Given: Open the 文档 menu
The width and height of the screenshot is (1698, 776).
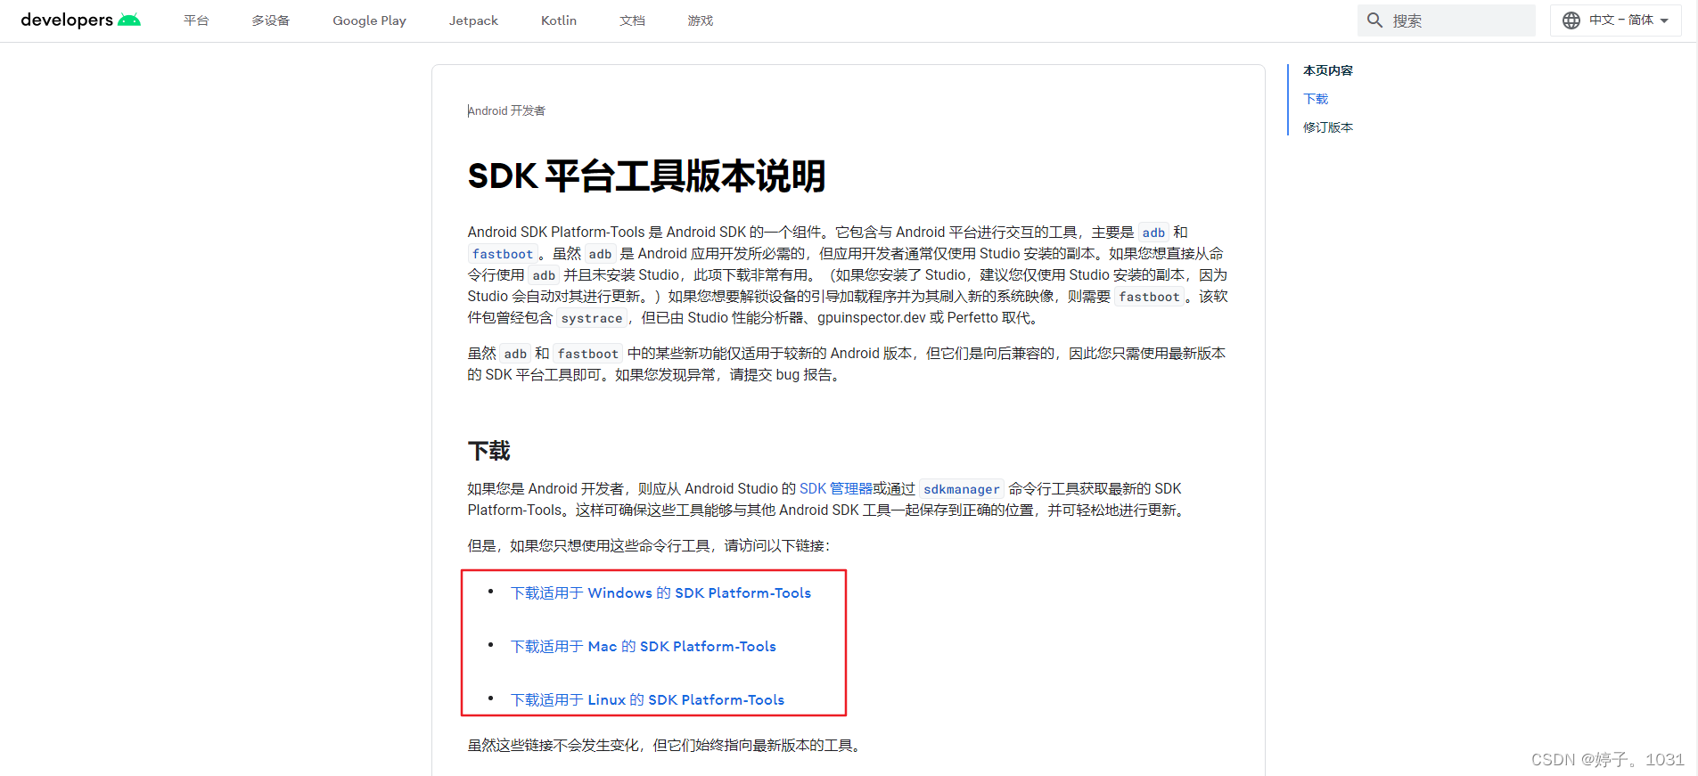Looking at the screenshot, I should tap(632, 20).
